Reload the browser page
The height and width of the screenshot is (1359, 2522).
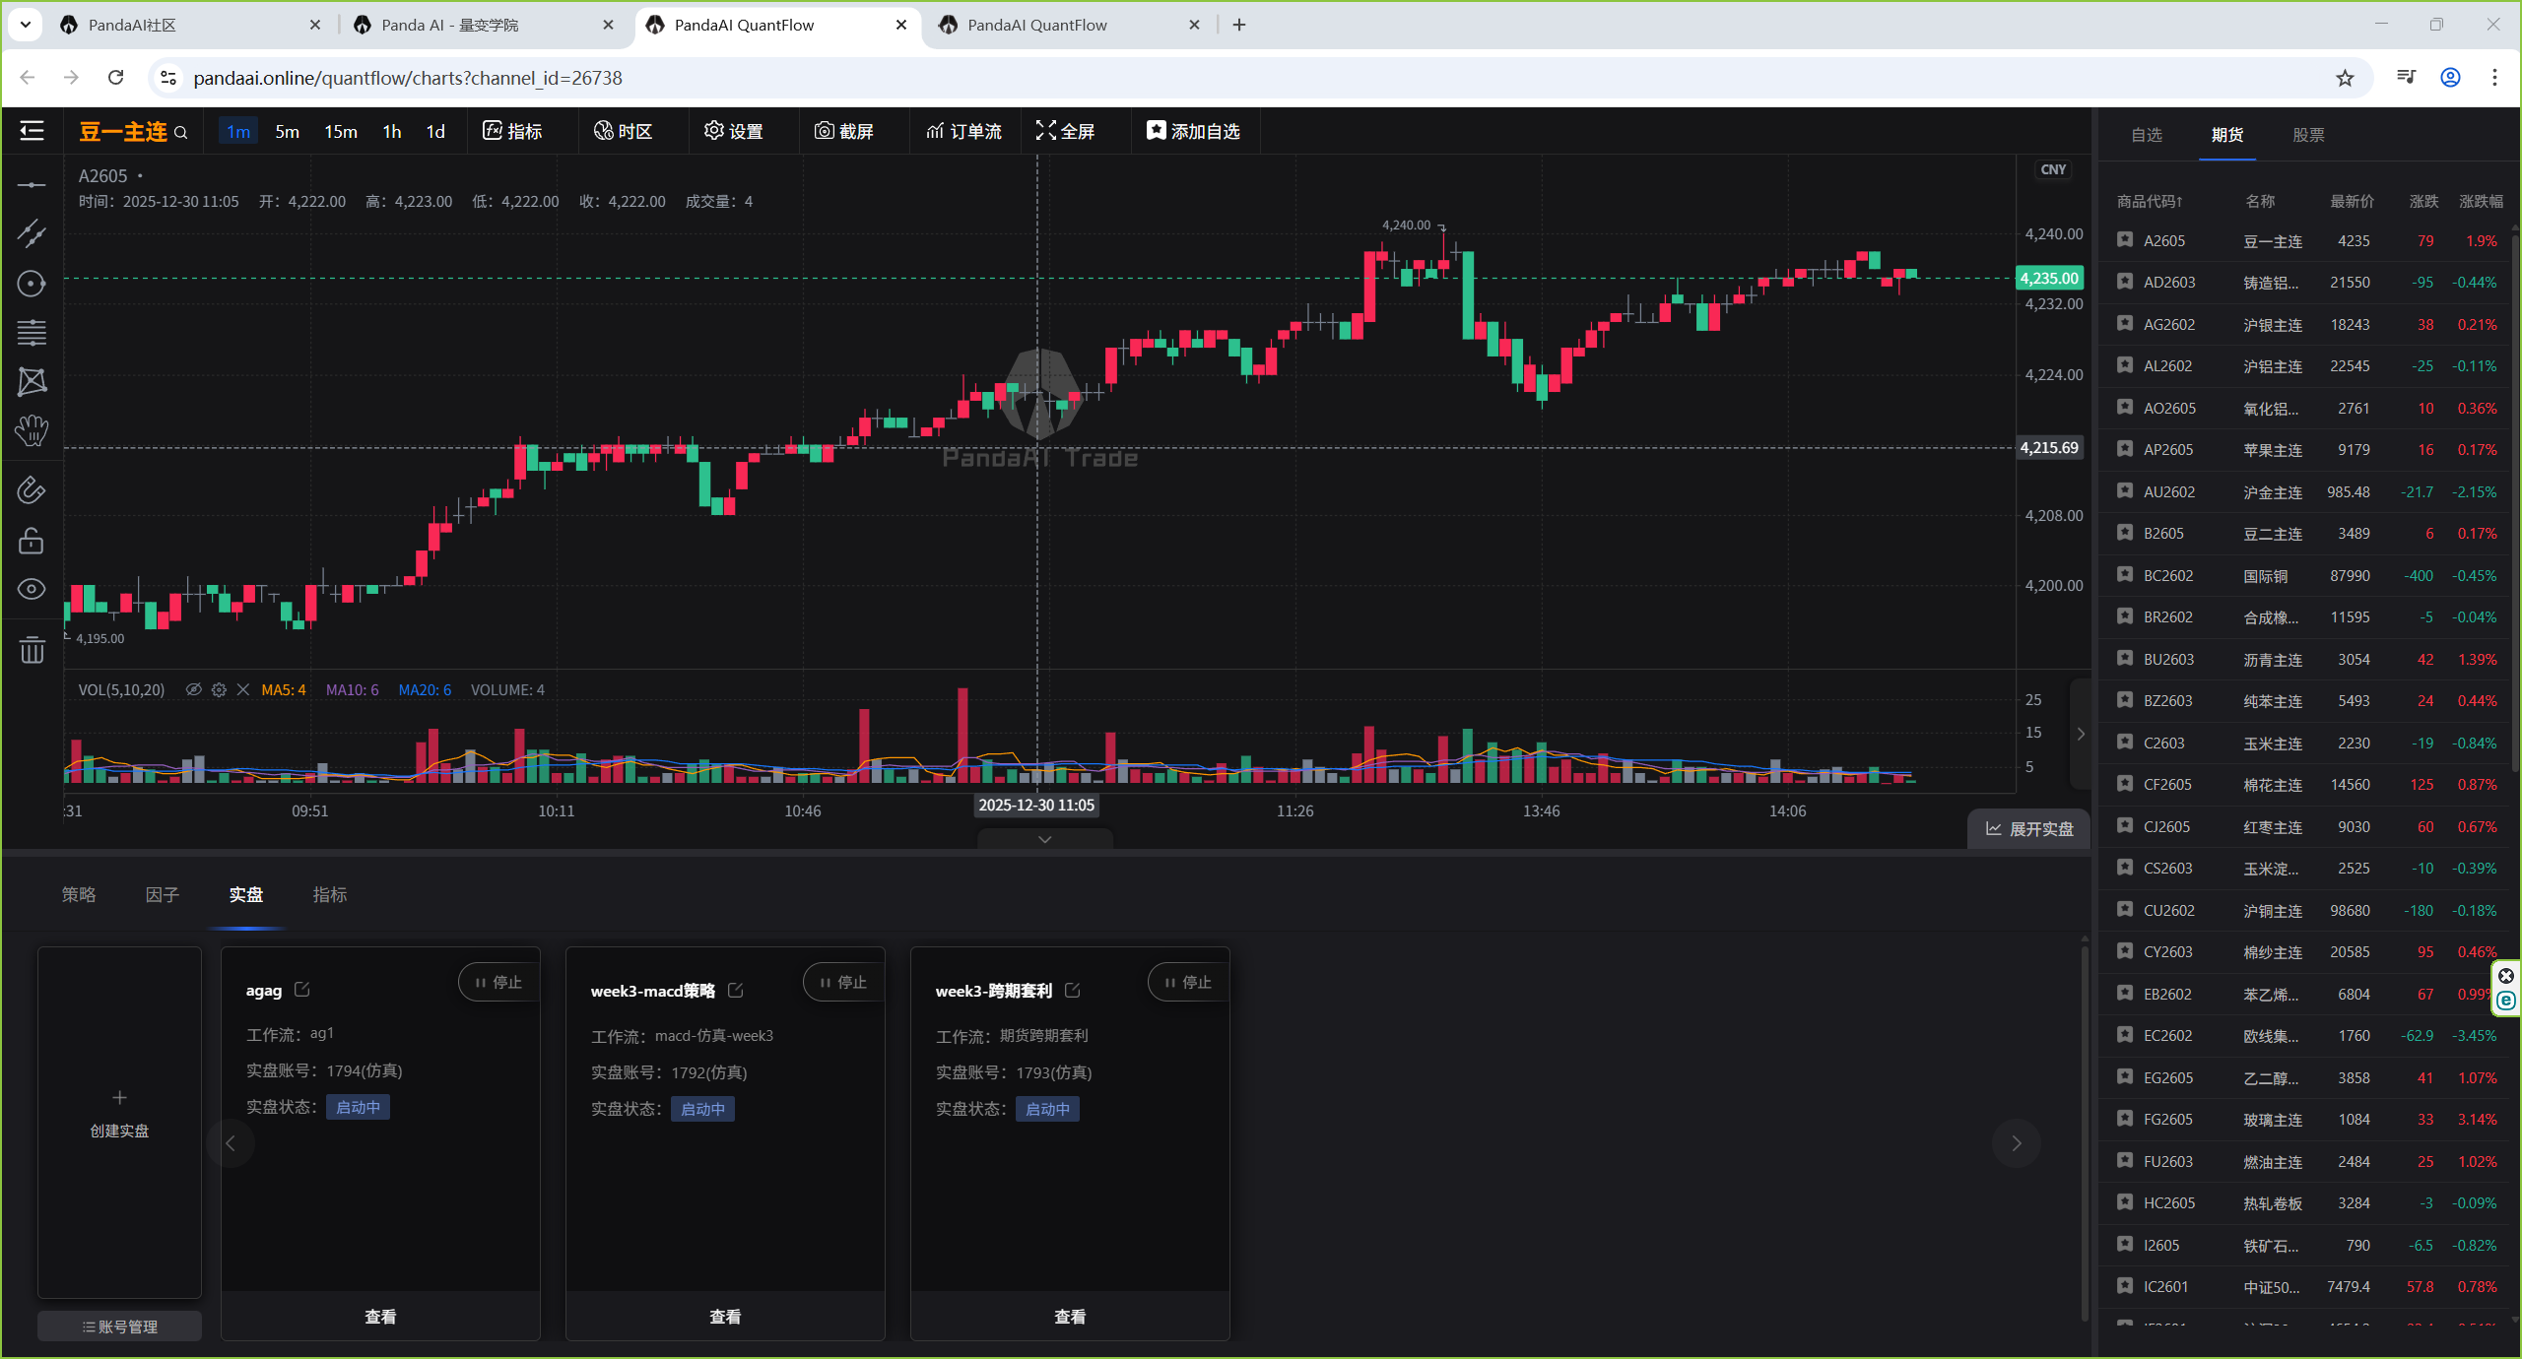coord(116,78)
